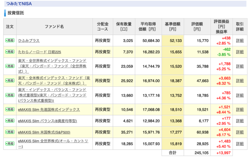Sell 楽天・全世界株式インデックス・ファンド via its 売却 button

click(x=10, y=66)
